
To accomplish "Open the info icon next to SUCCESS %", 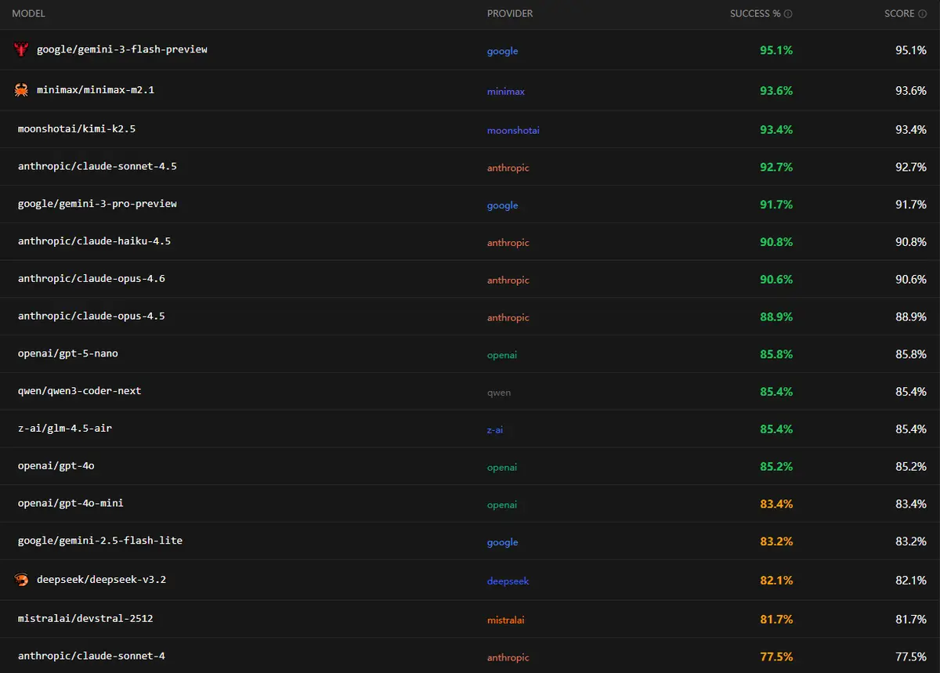I will (x=788, y=13).
